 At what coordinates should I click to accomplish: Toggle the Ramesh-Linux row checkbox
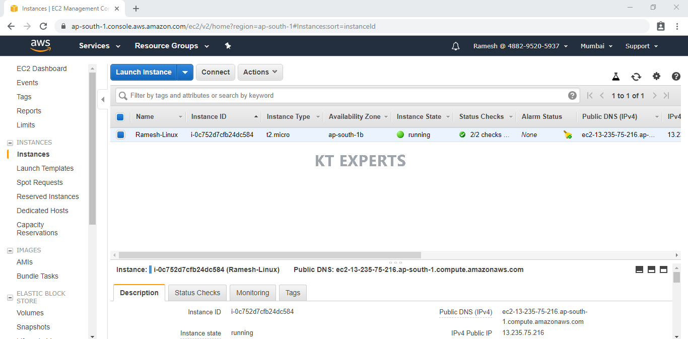[x=120, y=134]
